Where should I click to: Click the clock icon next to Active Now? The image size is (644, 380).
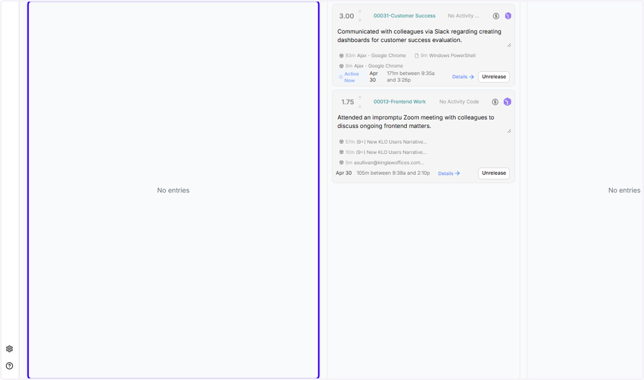tap(341, 77)
